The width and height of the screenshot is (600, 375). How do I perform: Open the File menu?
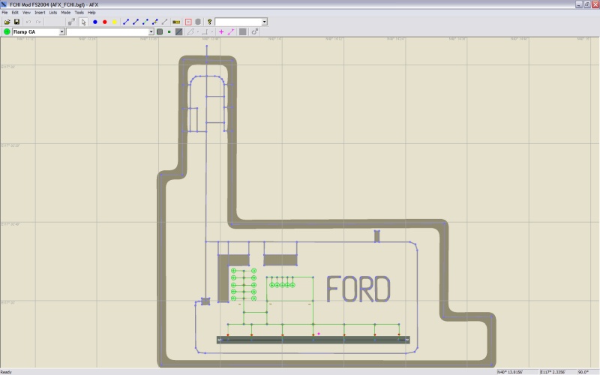tap(4, 13)
